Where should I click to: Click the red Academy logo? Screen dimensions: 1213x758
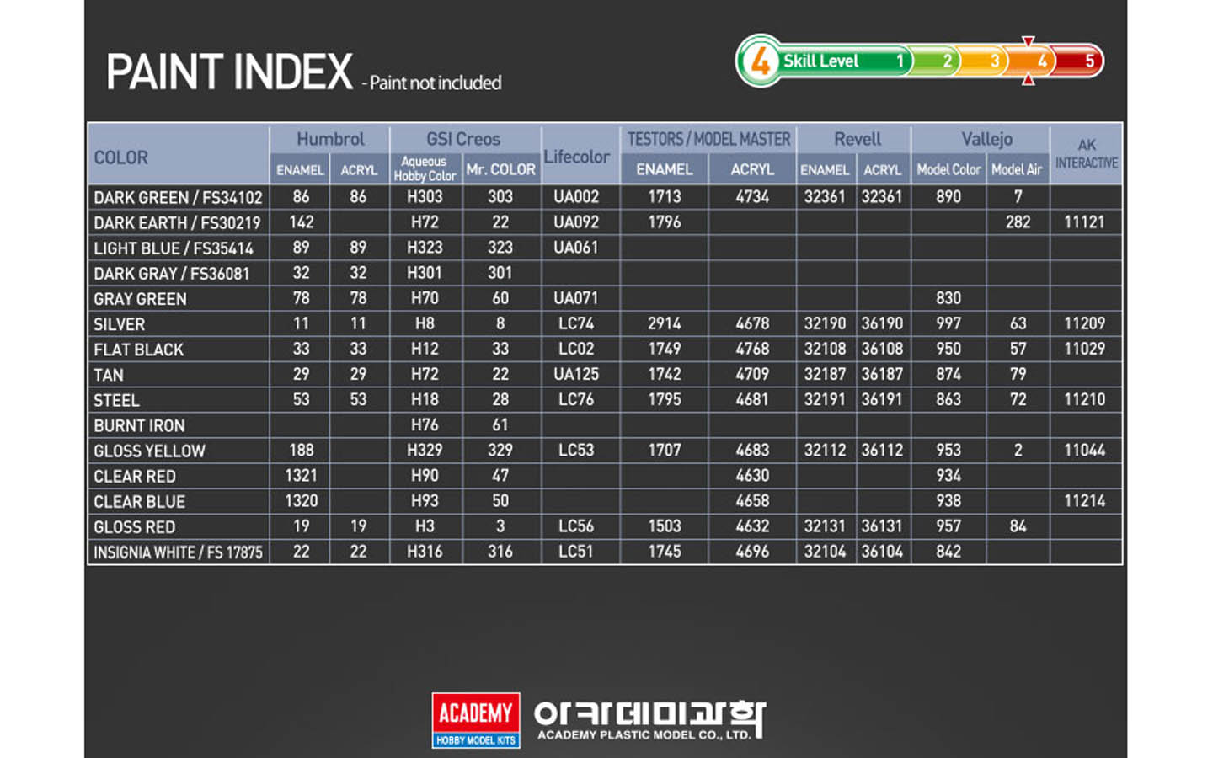click(x=475, y=720)
